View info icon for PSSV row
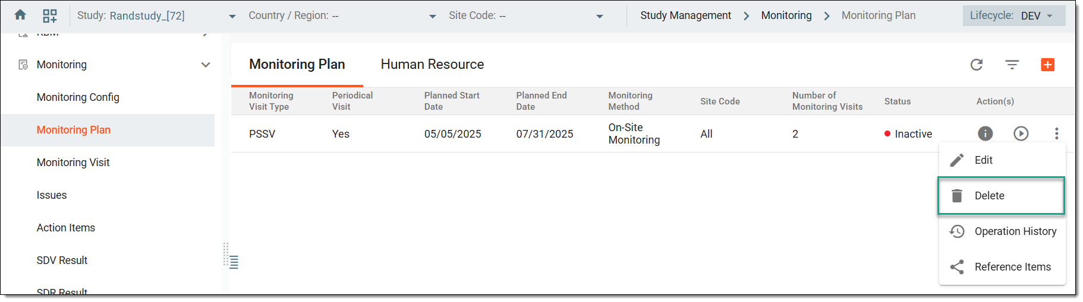Viewport: 1083px width, 302px height. [x=986, y=133]
